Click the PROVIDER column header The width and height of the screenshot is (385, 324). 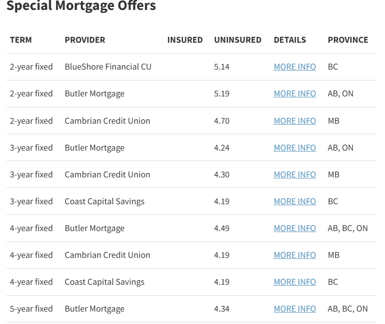coord(85,40)
